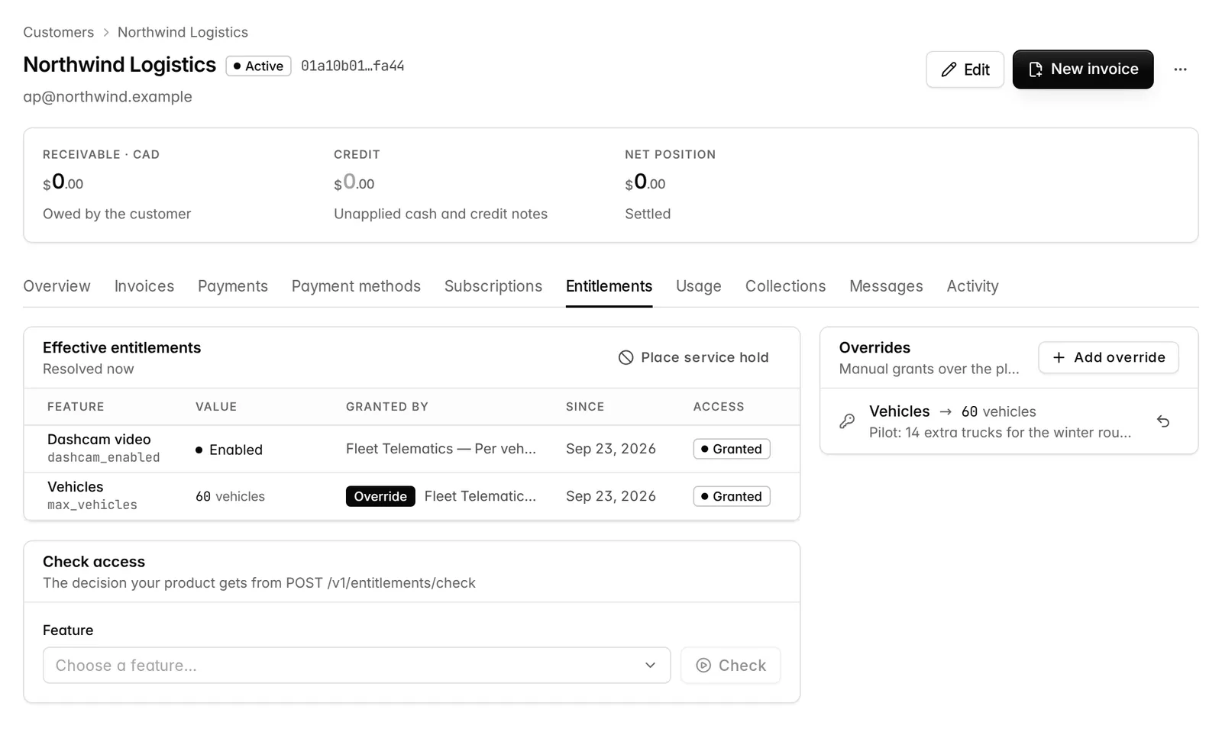Click the disabled Check button

730,665
